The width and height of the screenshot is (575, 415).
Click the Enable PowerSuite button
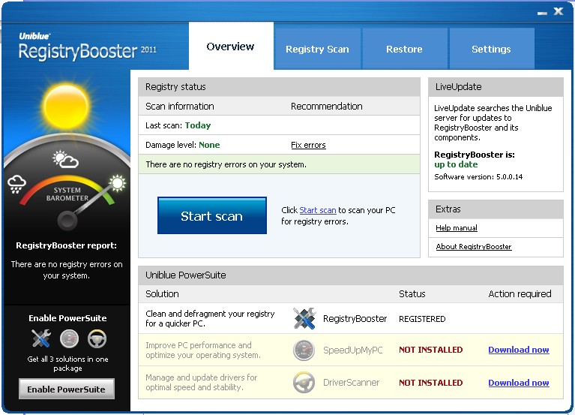point(67,389)
